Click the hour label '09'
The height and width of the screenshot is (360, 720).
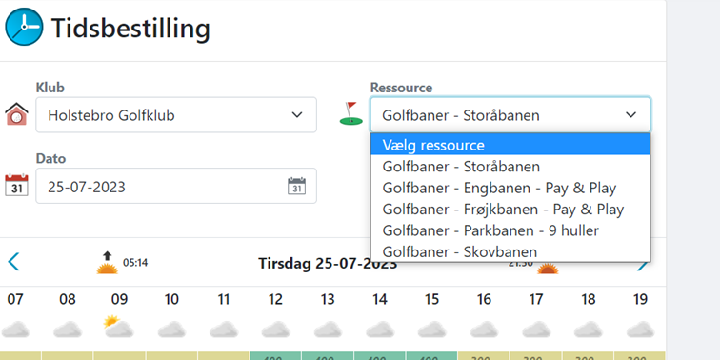click(119, 300)
